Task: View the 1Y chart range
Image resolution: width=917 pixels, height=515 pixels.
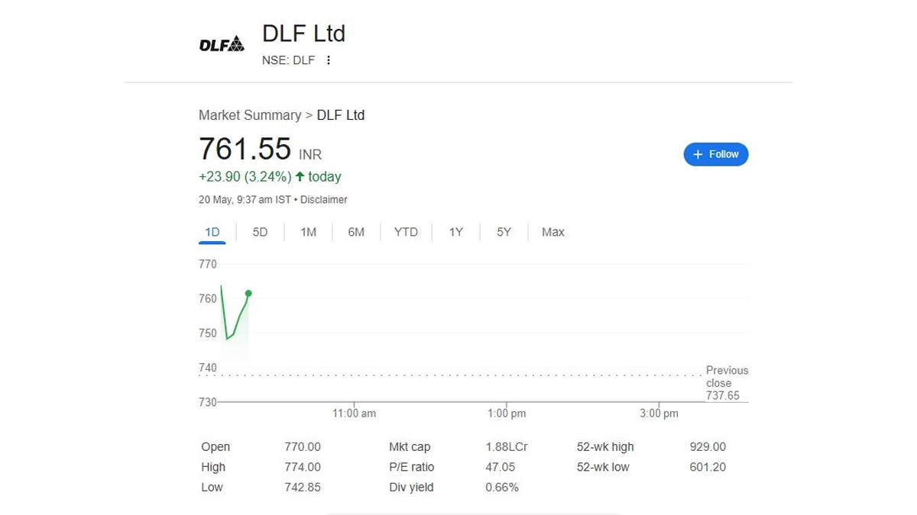Action: 455,232
